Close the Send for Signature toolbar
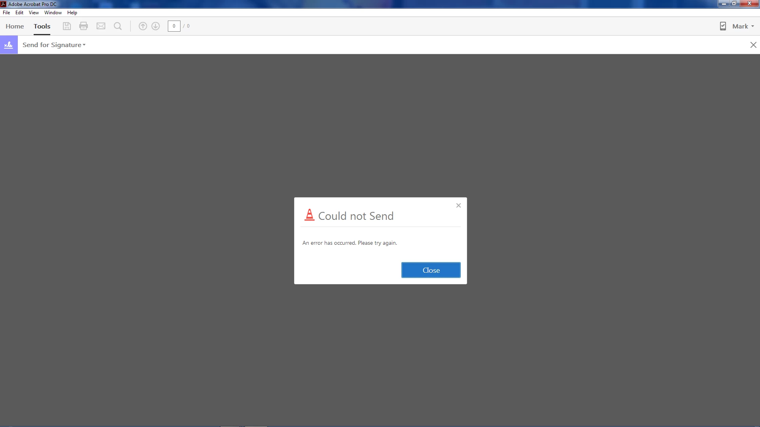Viewport: 760px width, 427px height. tap(753, 45)
